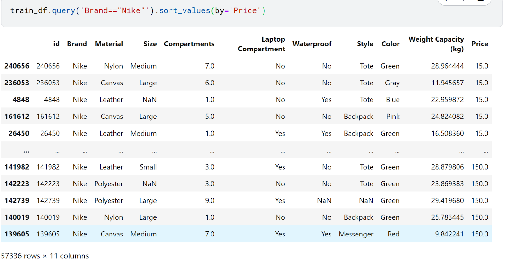Click the Compartments column header
The height and width of the screenshot is (273, 508).
[x=189, y=44]
